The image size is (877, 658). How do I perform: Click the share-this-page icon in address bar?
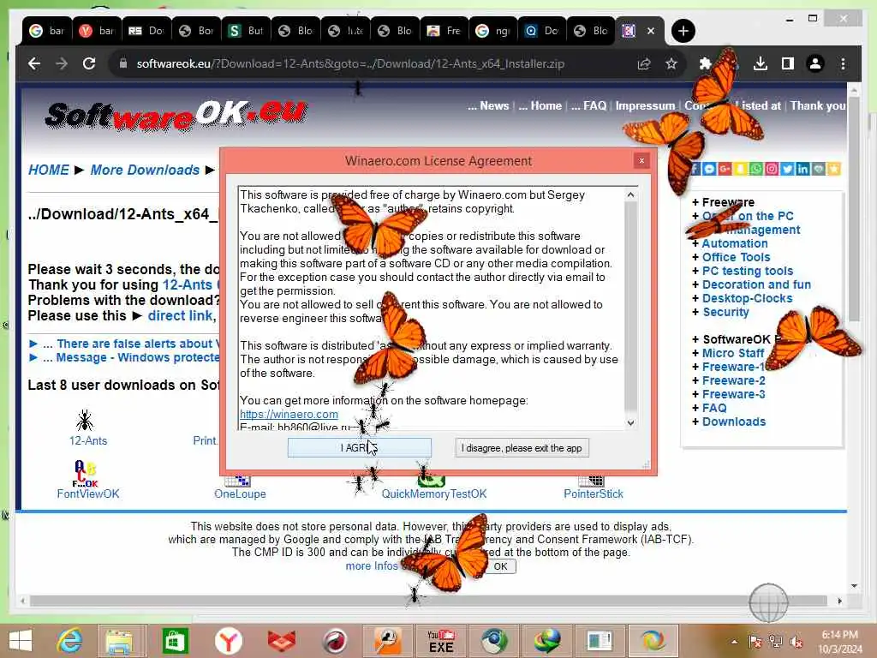point(644,63)
